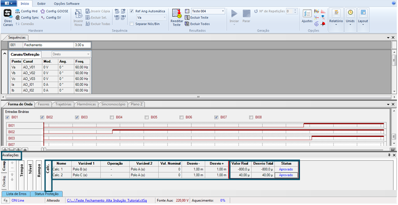The width and height of the screenshot is (398, 205).
Task: Toggle Ref Ang Automática checkbox
Action: pos(131,11)
